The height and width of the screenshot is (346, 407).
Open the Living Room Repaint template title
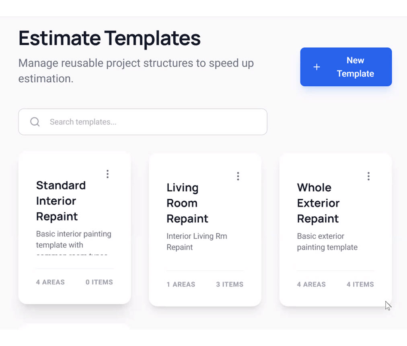tap(187, 203)
